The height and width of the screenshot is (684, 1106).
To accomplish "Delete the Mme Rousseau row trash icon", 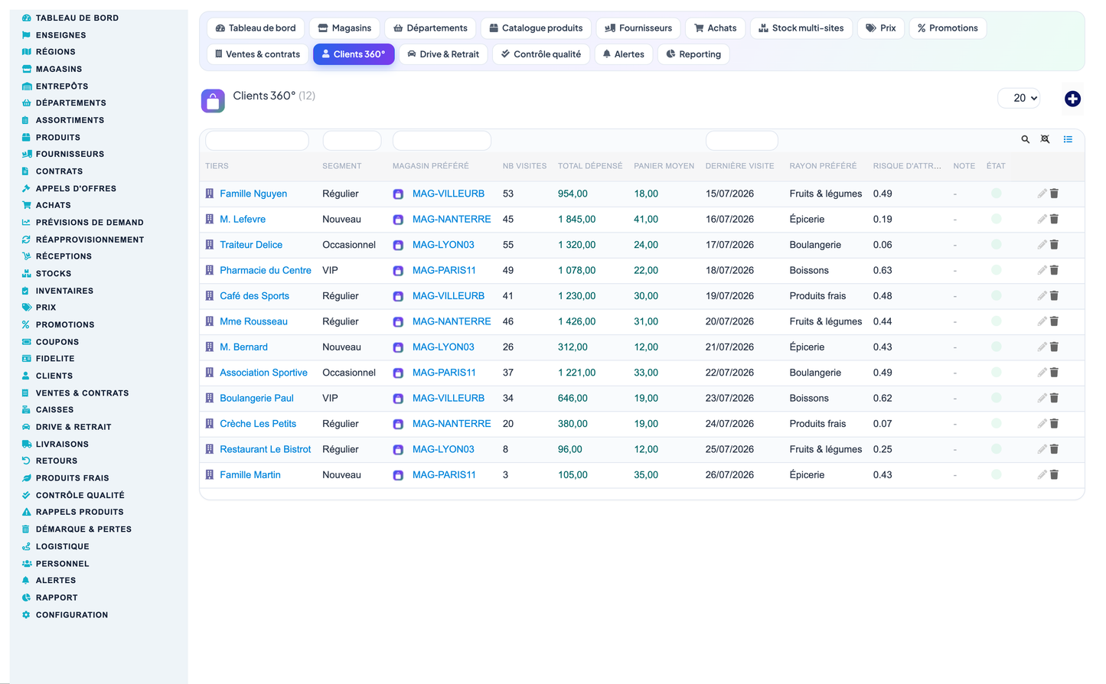I will coord(1054,321).
